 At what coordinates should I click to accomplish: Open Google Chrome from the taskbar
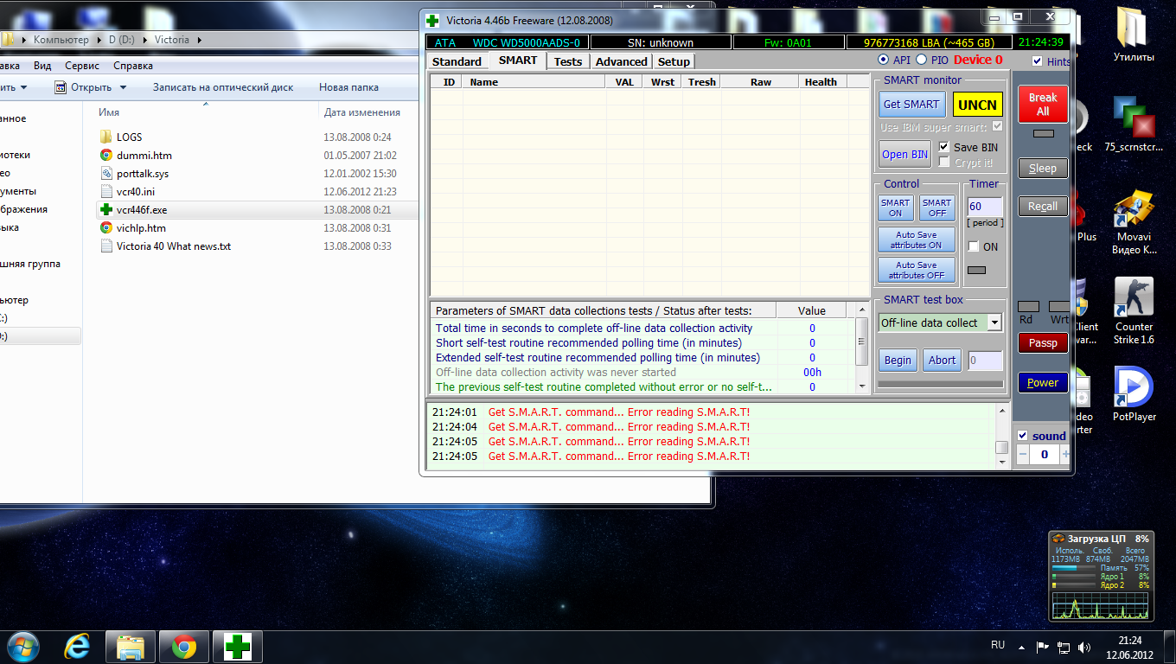(x=183, y=647)
